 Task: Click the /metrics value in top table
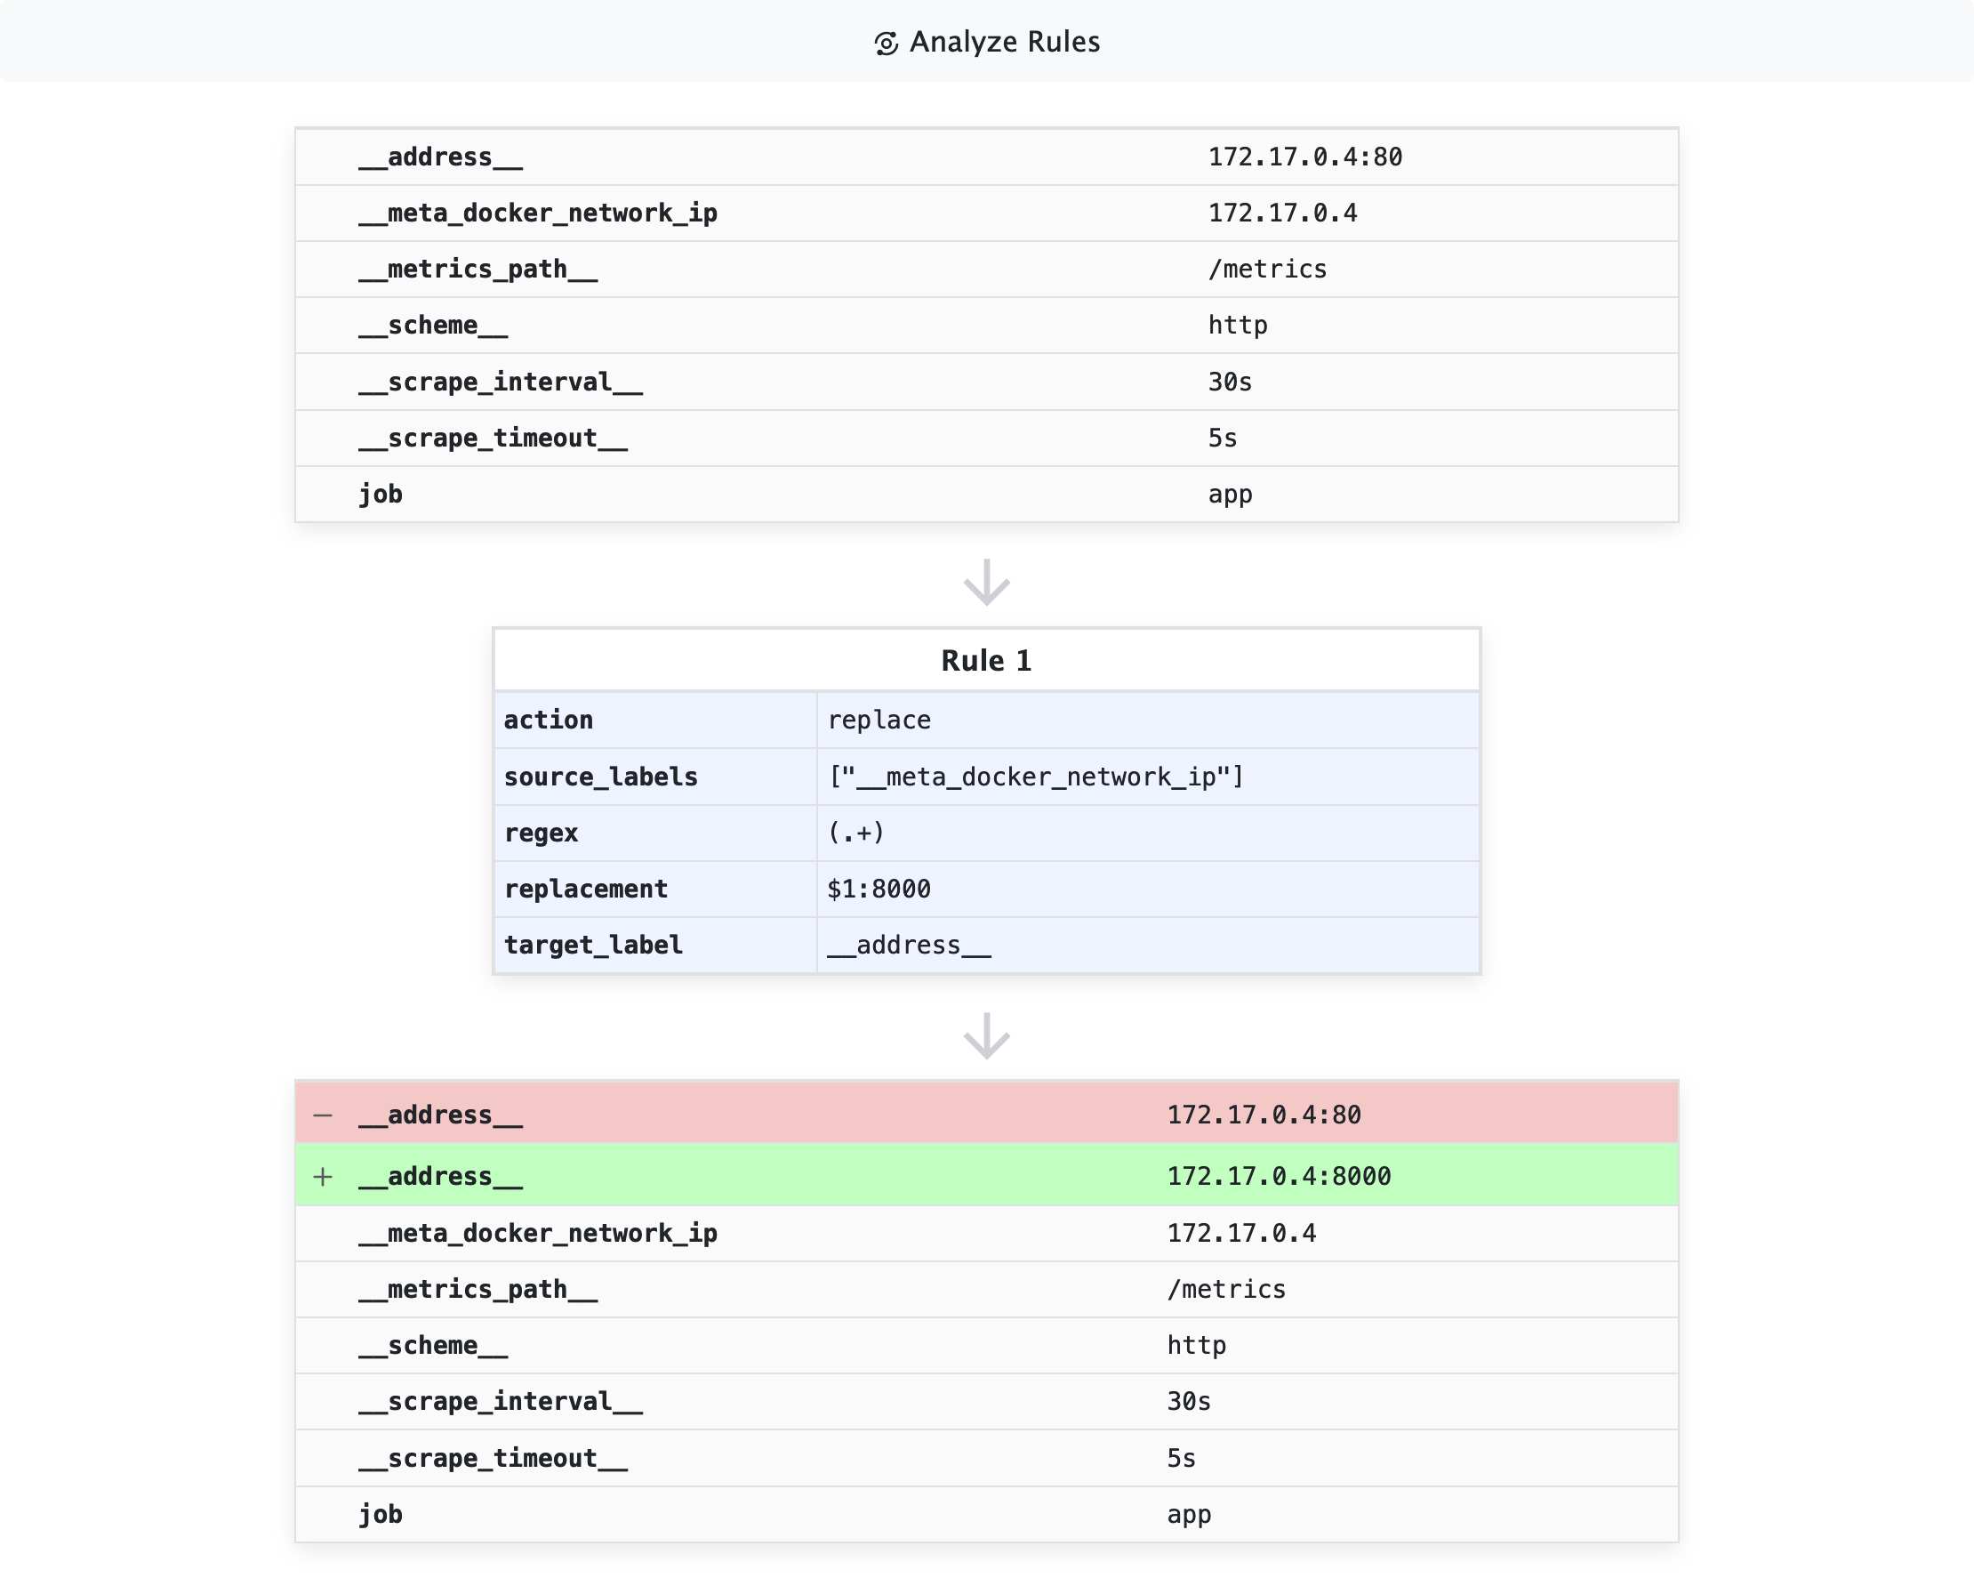pos(1267,270)
